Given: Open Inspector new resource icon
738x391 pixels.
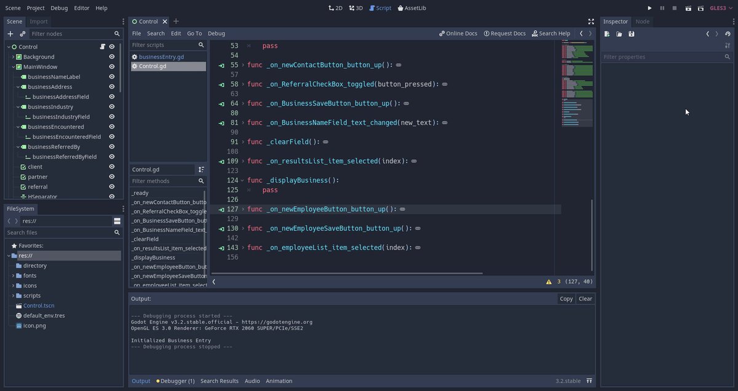Looking at the screenshot, I should 607,34.
